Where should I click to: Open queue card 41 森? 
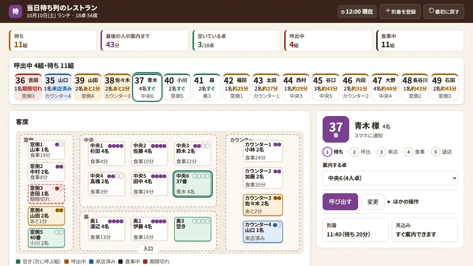(207, 87)
